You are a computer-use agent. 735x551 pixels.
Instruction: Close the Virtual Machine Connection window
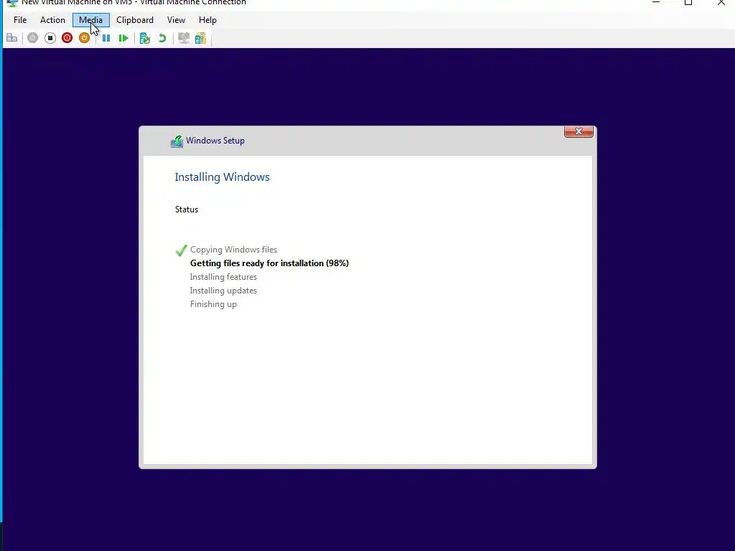pos(721,2)
